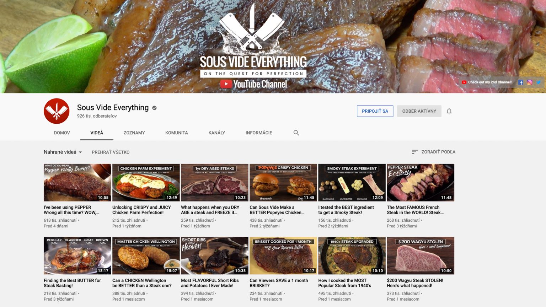Open the INFORMÁCIE tab
Image resolution: width=546 pixels, height=307 pixels.
[259, 133]
